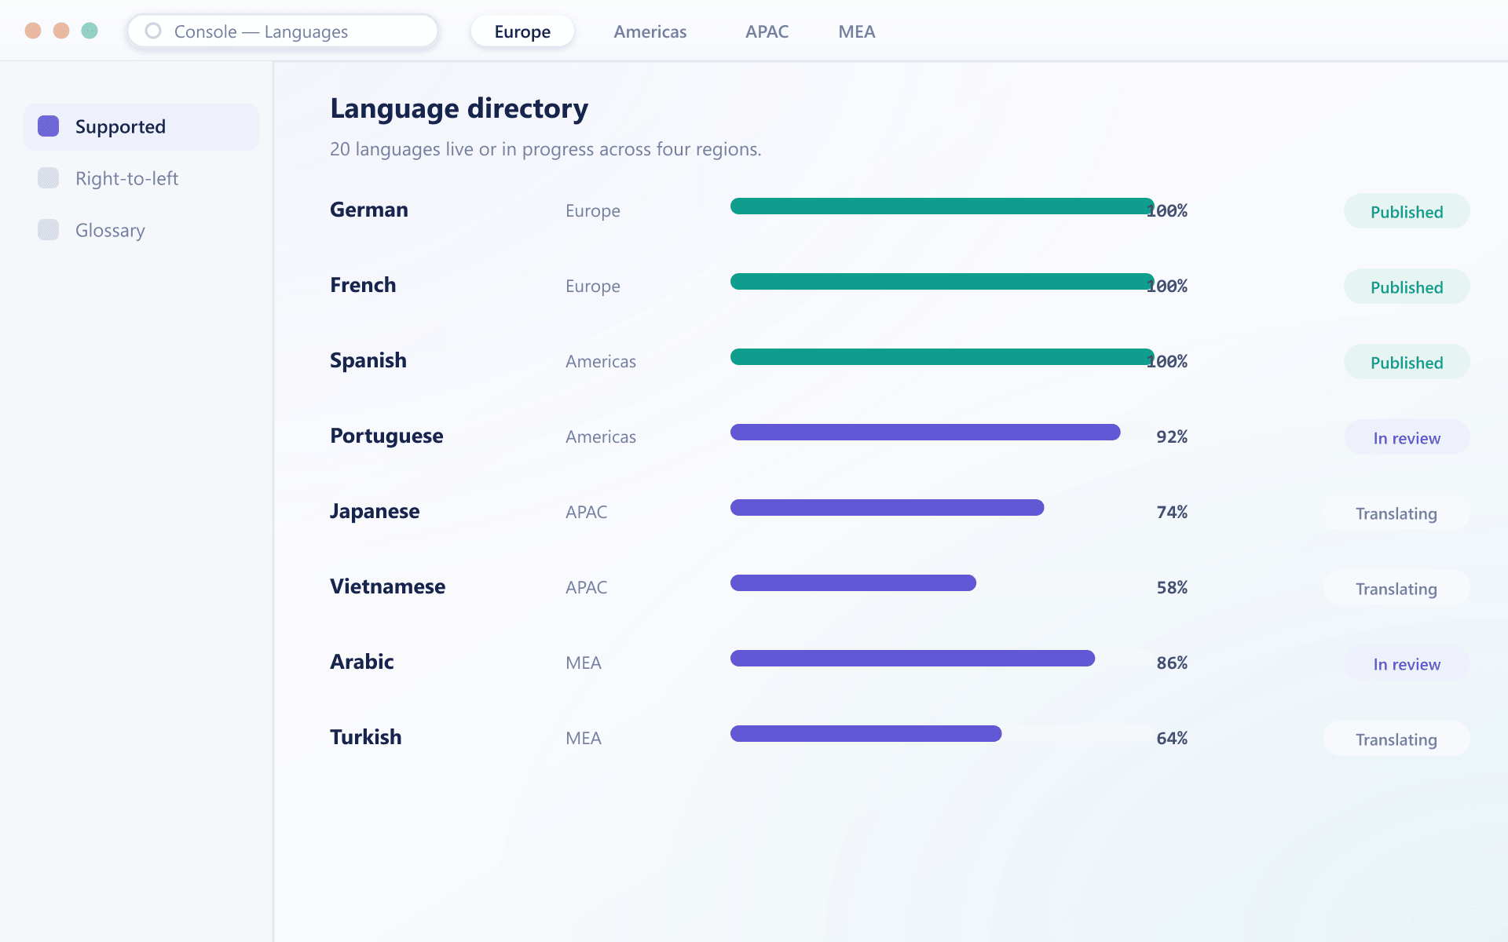Select the Spanish language name
1508x942 pixels.
click(x=368, y=360)
